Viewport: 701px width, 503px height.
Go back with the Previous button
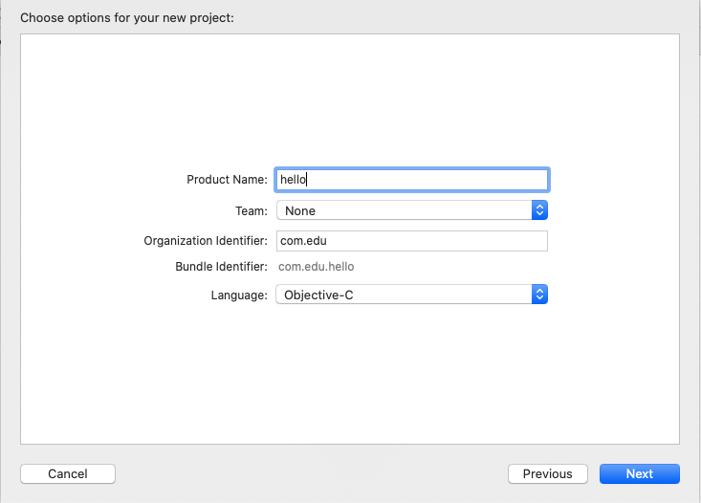[547, 473]
